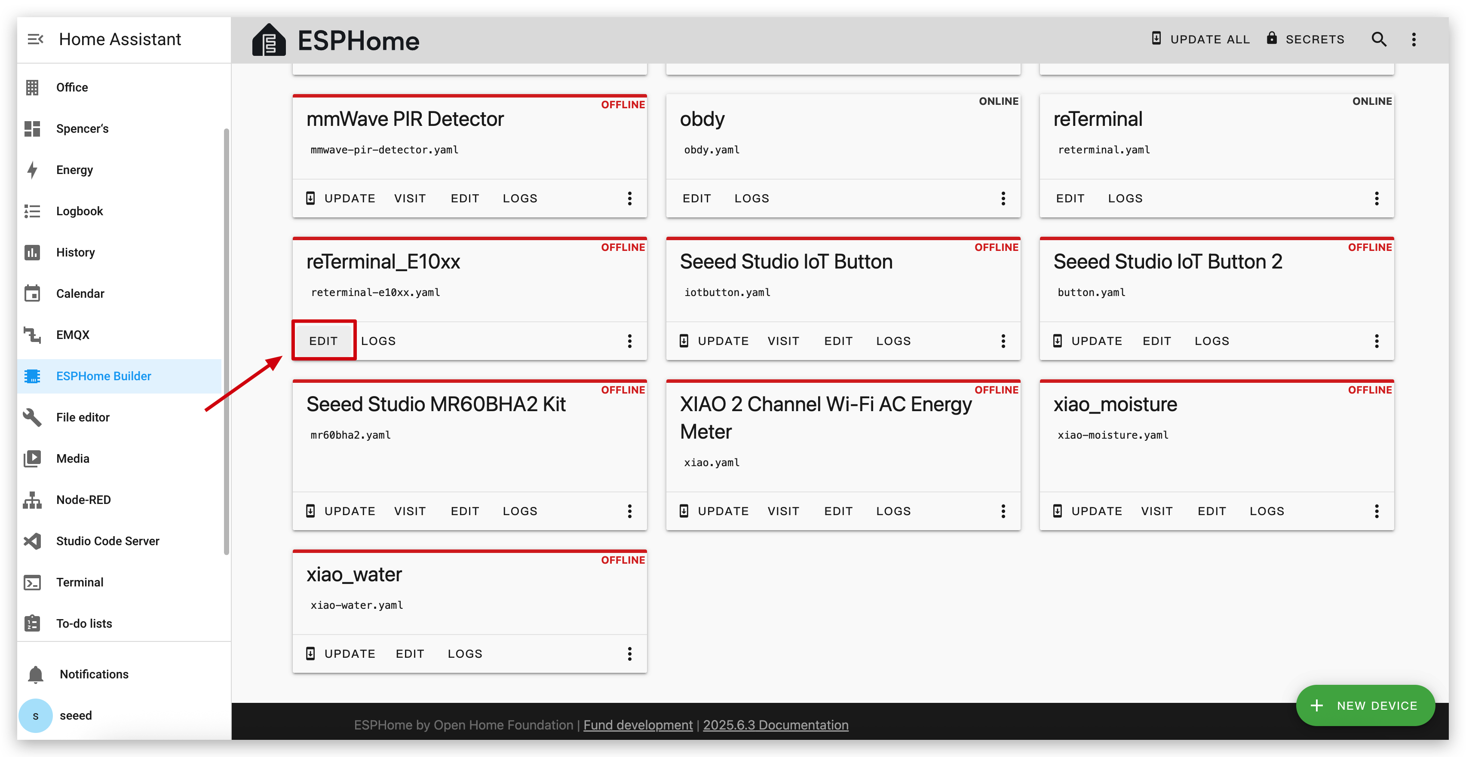Open Seeed Studio IoT Button card menu
Screen dimensions: 1466x757
1003,341
